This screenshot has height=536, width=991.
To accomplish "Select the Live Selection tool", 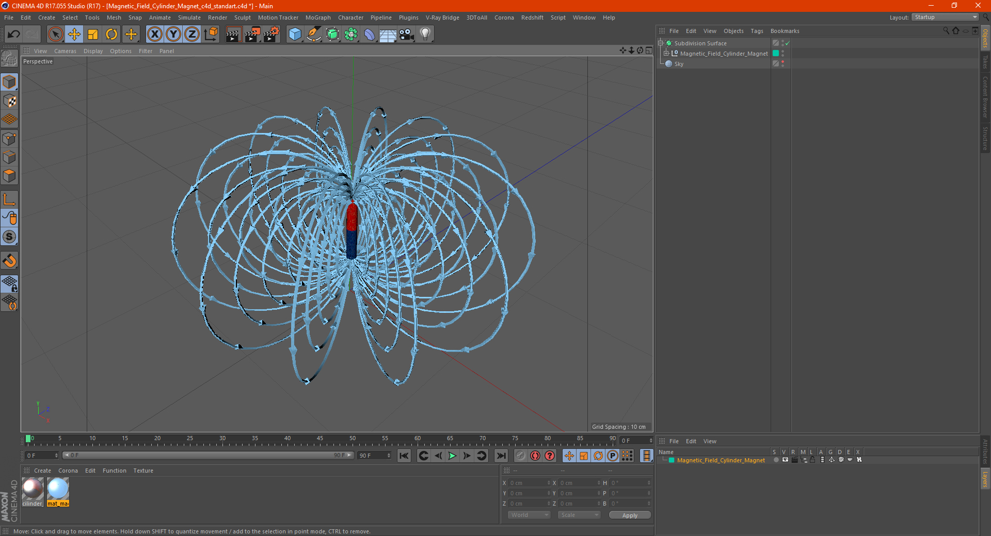I will tap(55, 35).
